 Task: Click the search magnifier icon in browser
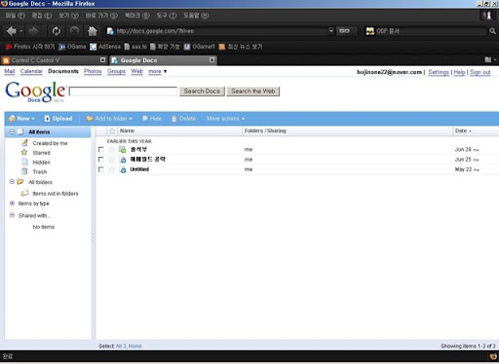point(492,31)
